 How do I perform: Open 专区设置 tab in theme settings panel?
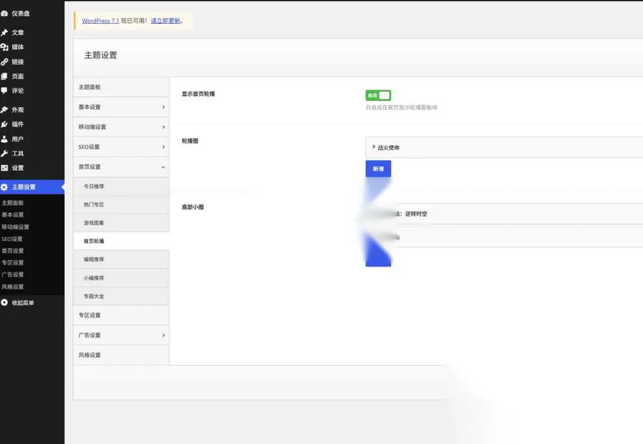(x=122, y=315)
